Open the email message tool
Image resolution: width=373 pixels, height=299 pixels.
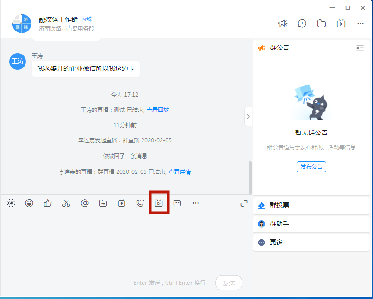tap(177, 203)
